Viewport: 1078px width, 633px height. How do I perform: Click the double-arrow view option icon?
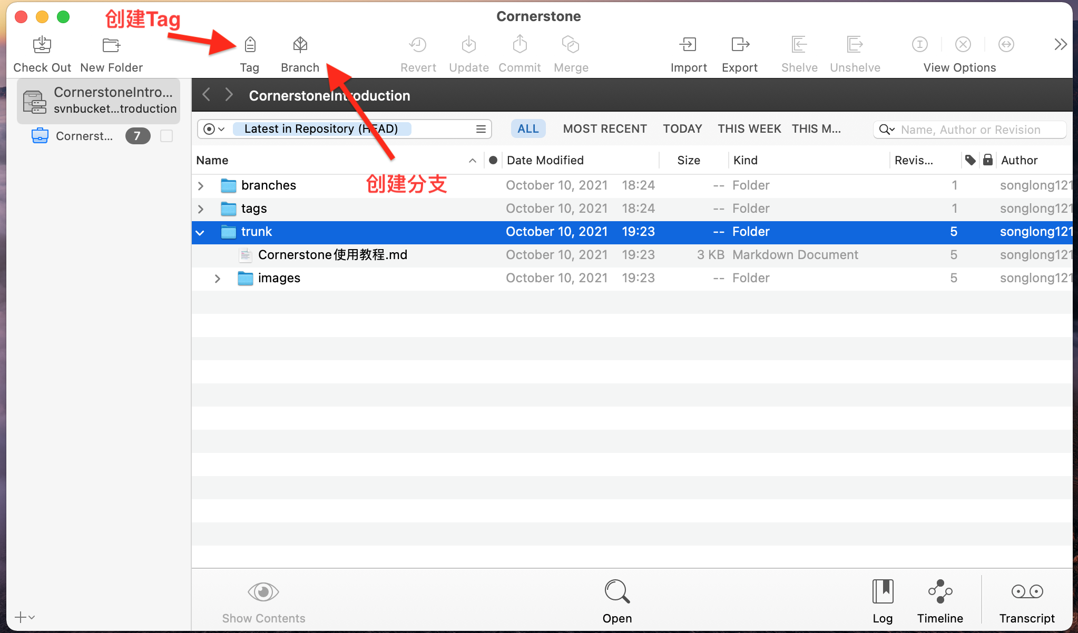click(1006, 45)
